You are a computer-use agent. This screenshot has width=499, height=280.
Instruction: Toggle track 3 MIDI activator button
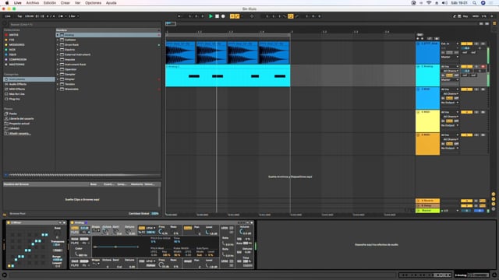pos(466,89)
